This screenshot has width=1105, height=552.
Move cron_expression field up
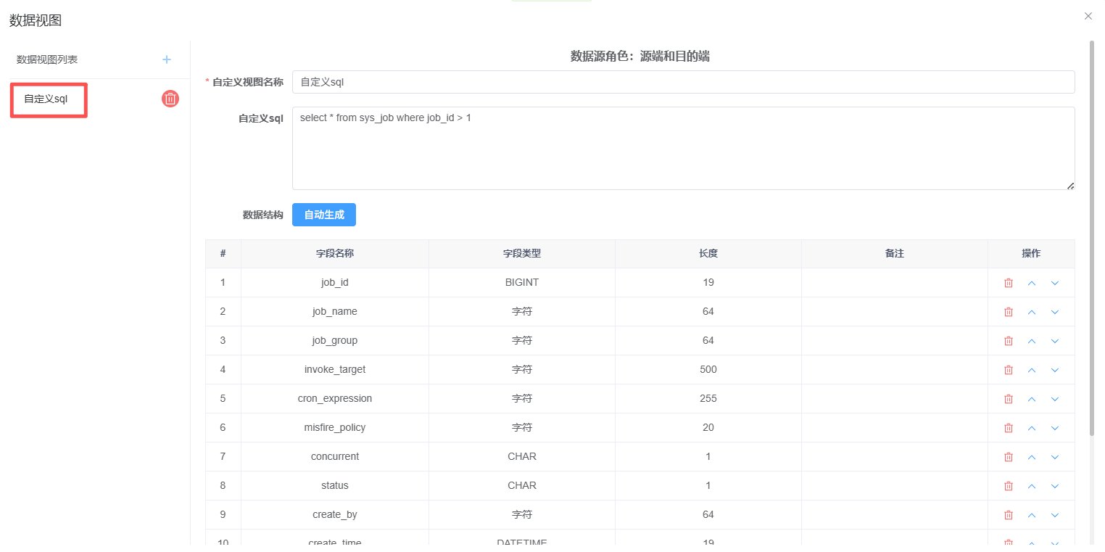click(1032, 399)
